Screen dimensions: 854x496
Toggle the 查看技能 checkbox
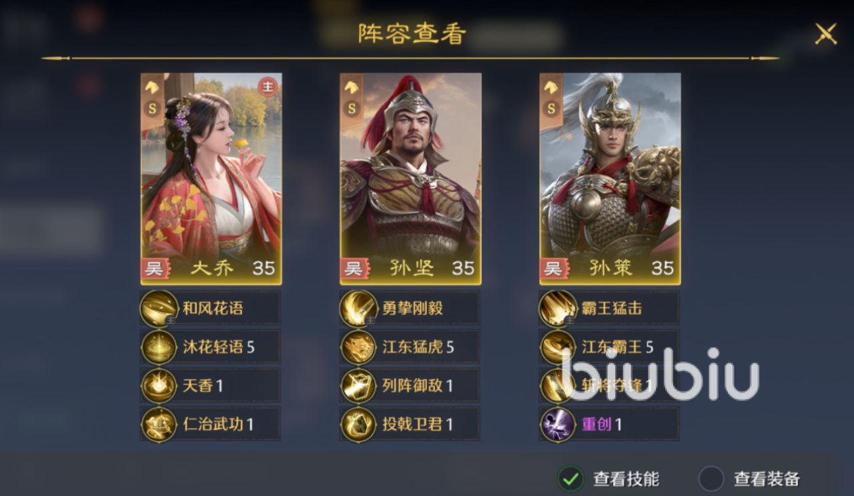pos(570,478)
